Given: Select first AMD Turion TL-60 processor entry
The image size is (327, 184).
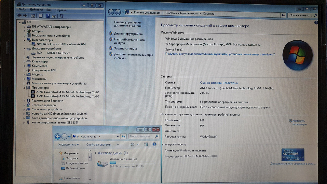Looking at the screenshot, I should [x=68, y=92].
